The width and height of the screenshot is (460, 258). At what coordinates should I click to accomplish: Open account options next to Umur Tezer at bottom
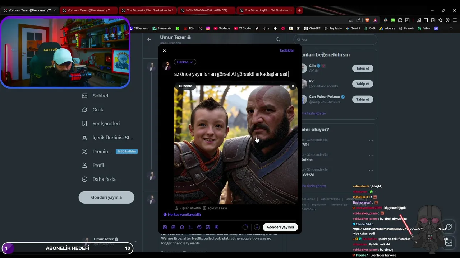click(x=135, y=242)
